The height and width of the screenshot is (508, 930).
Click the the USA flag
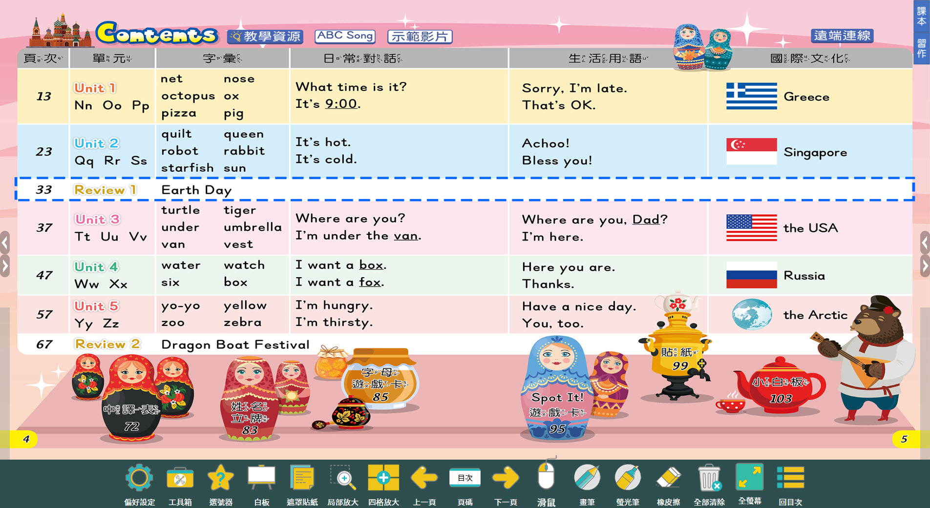751,227
